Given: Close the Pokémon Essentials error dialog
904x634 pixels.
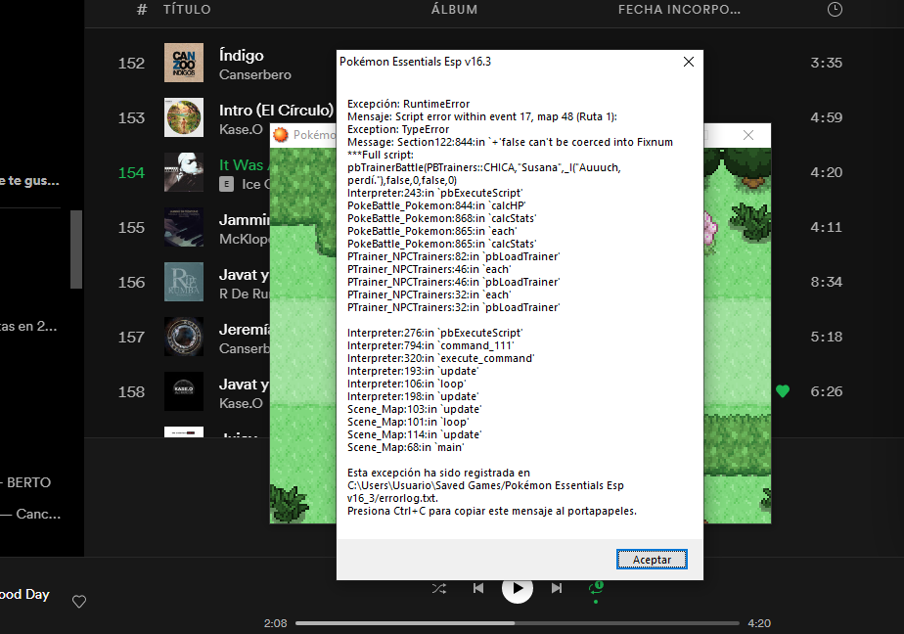Looking at the screenshot, I should [688, 62].
